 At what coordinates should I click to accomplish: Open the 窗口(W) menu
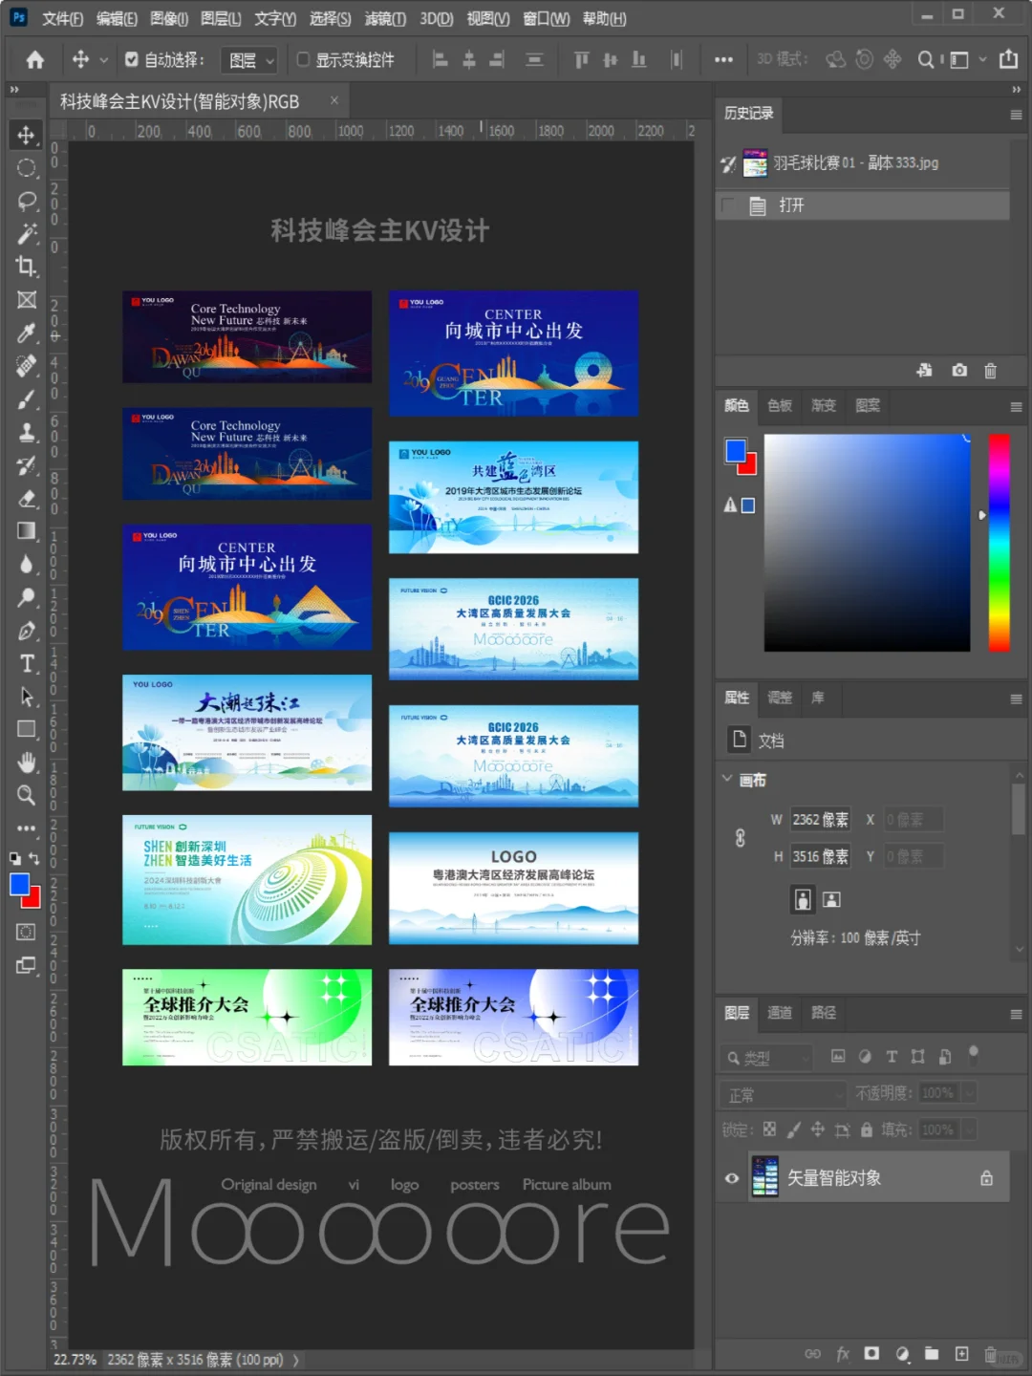[547, 18]
